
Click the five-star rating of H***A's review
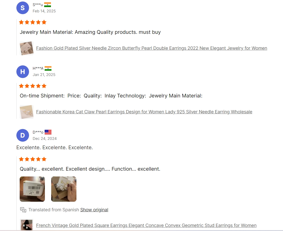[33, 86]
